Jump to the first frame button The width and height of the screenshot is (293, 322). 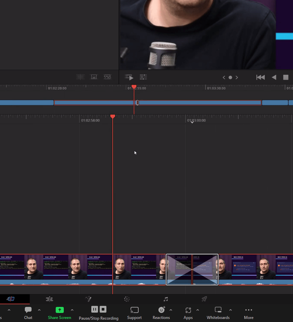point(260,77)
